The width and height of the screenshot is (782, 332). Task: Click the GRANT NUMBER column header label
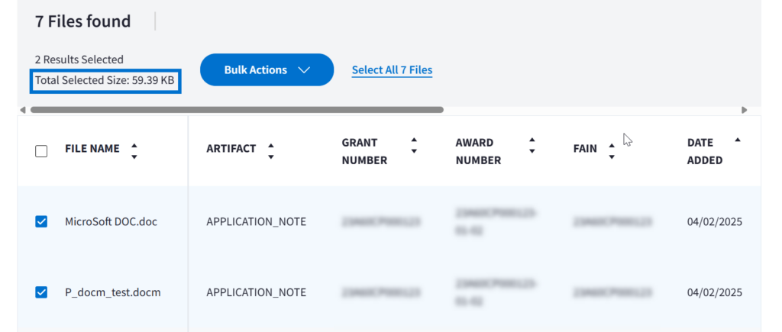[364, 151]
